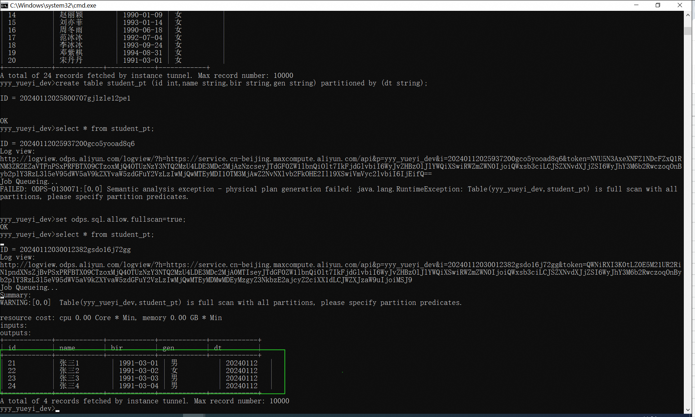Minimize the cmd.exe window
This screenshot has width=695, height=417.
point(636,5)
